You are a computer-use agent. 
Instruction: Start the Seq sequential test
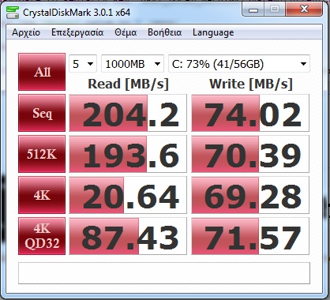click(x=42, y=113)
